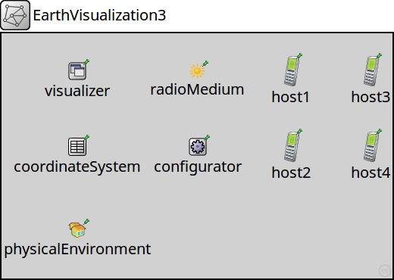Click the host1 text label
This screenshot has height=280, width=394.
click(290, 97)
